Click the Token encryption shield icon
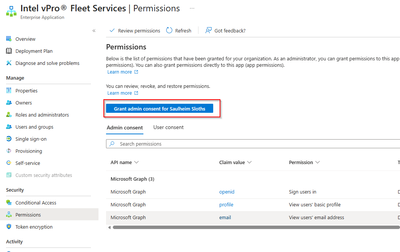This screenshot has width=400, height=252. click(9, 226)
